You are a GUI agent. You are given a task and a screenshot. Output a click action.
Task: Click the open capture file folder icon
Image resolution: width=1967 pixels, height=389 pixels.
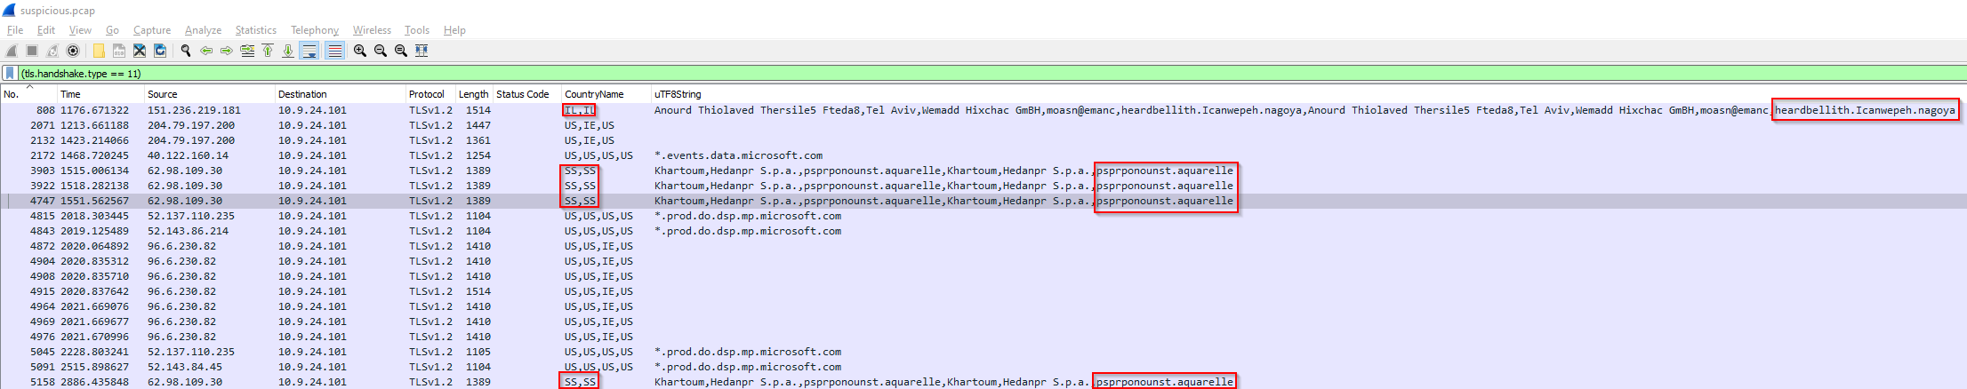99,51
